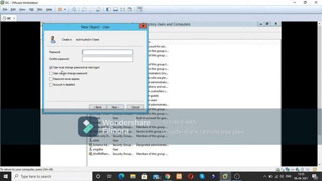Open the Windows Start menu
322x181 pixels.
pyautogui.click(x=6, y=176)
